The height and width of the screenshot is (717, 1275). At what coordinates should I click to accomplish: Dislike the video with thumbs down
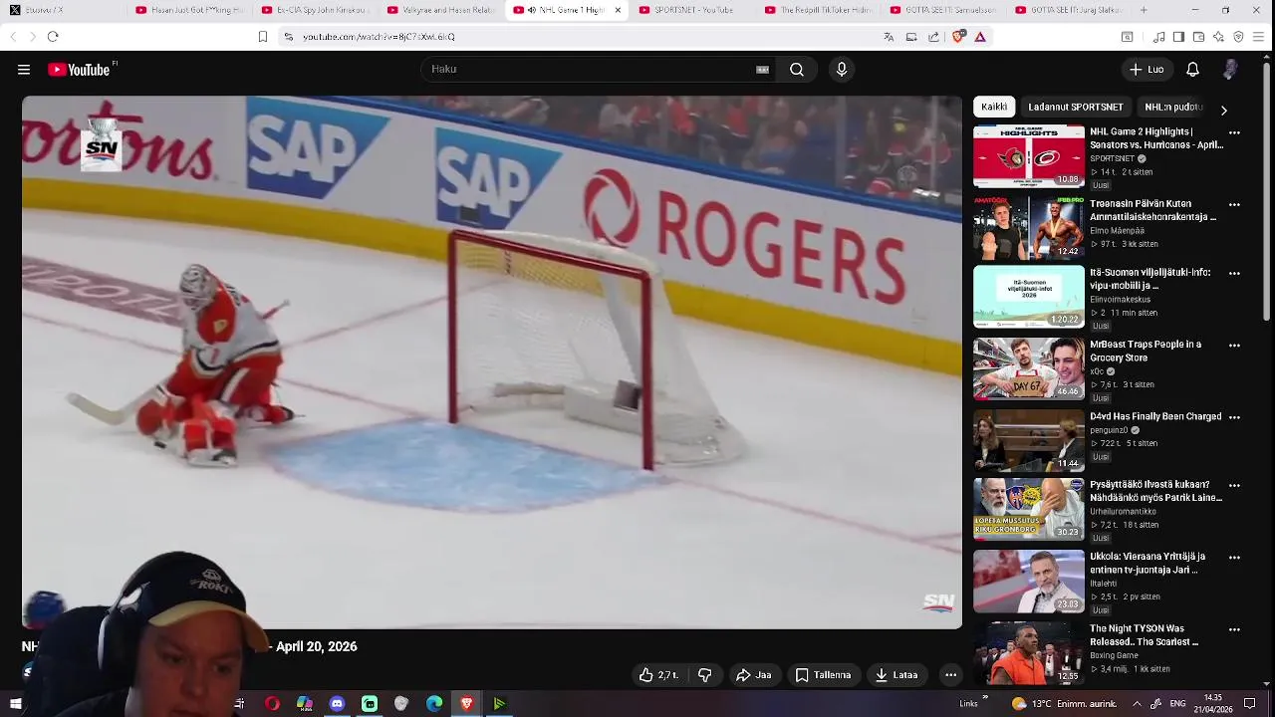tap(705, 675)
